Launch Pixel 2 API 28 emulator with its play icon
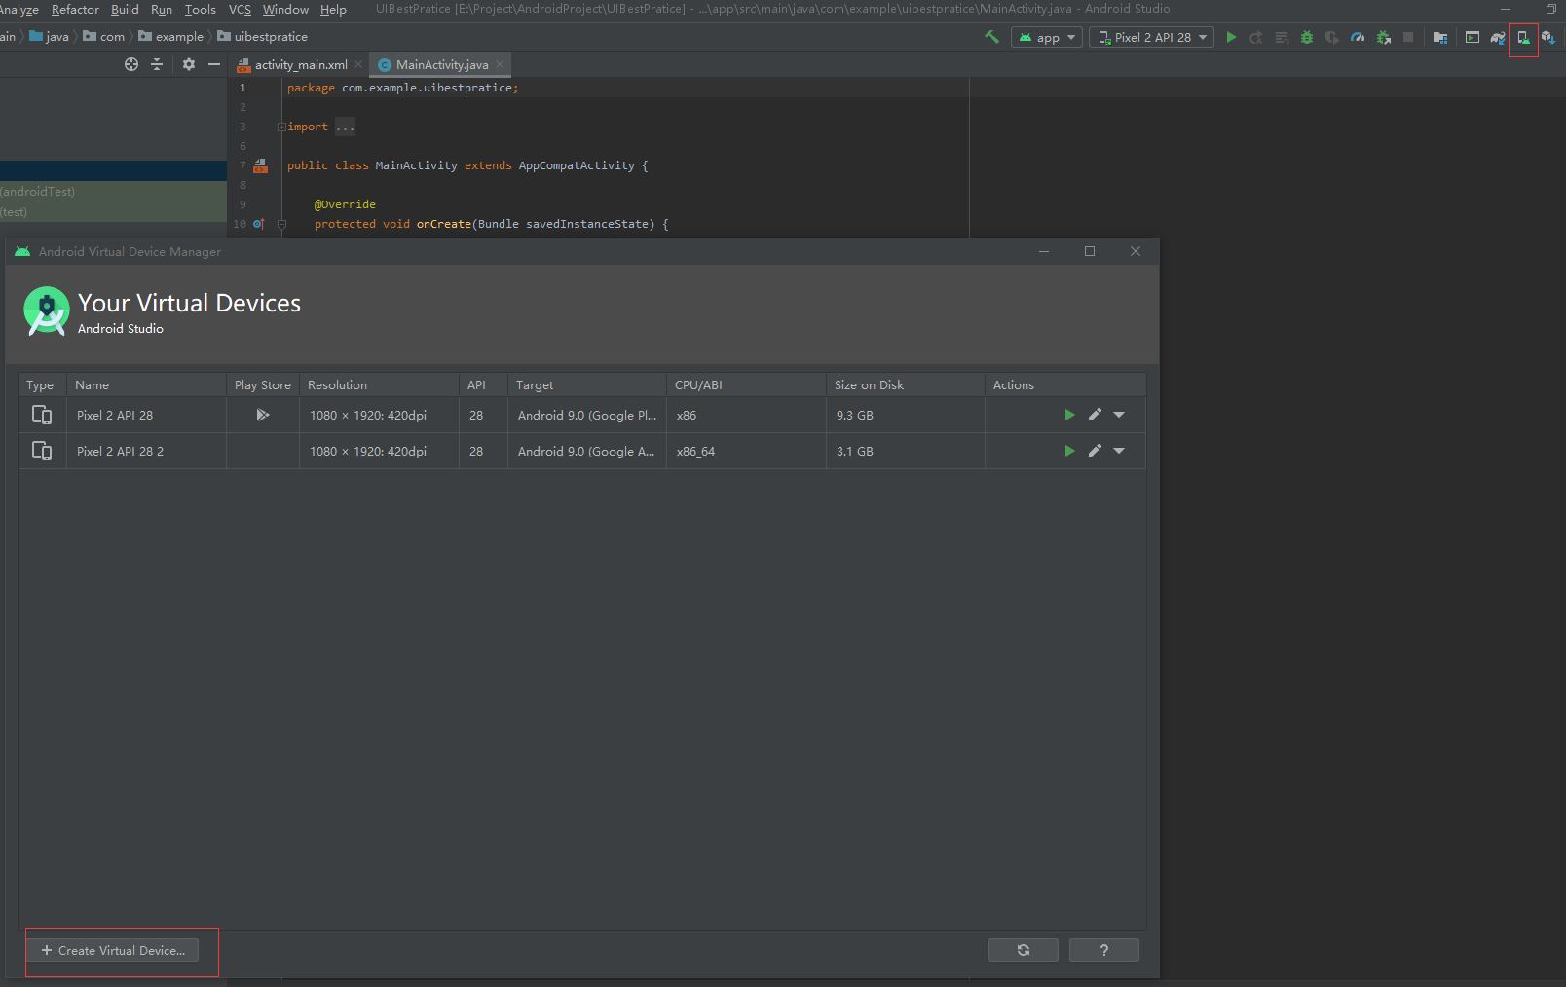 [1069, 415]
